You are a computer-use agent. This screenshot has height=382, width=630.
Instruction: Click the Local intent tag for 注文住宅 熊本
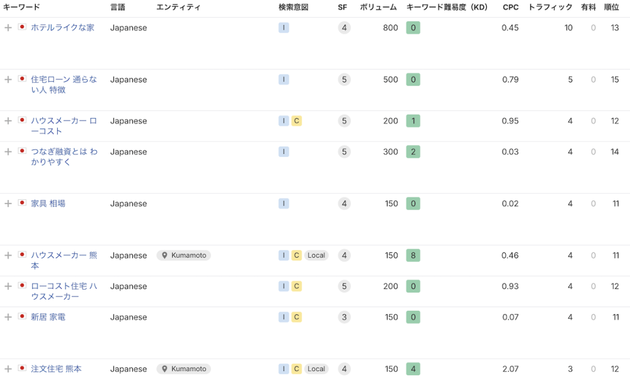coord(316,369)
